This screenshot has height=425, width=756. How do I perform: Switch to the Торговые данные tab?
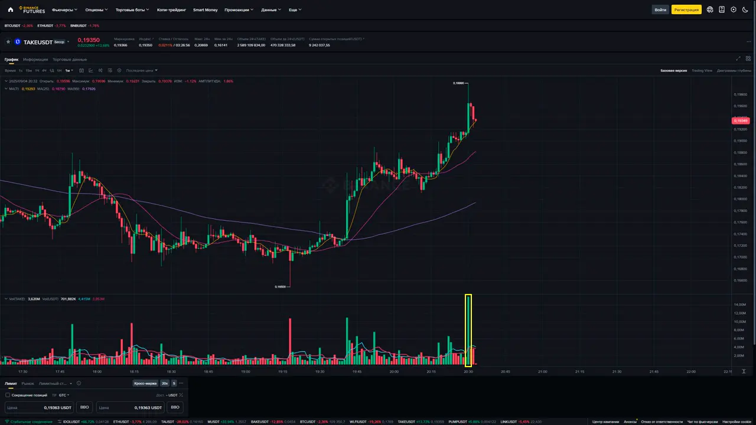pos(70,59)
